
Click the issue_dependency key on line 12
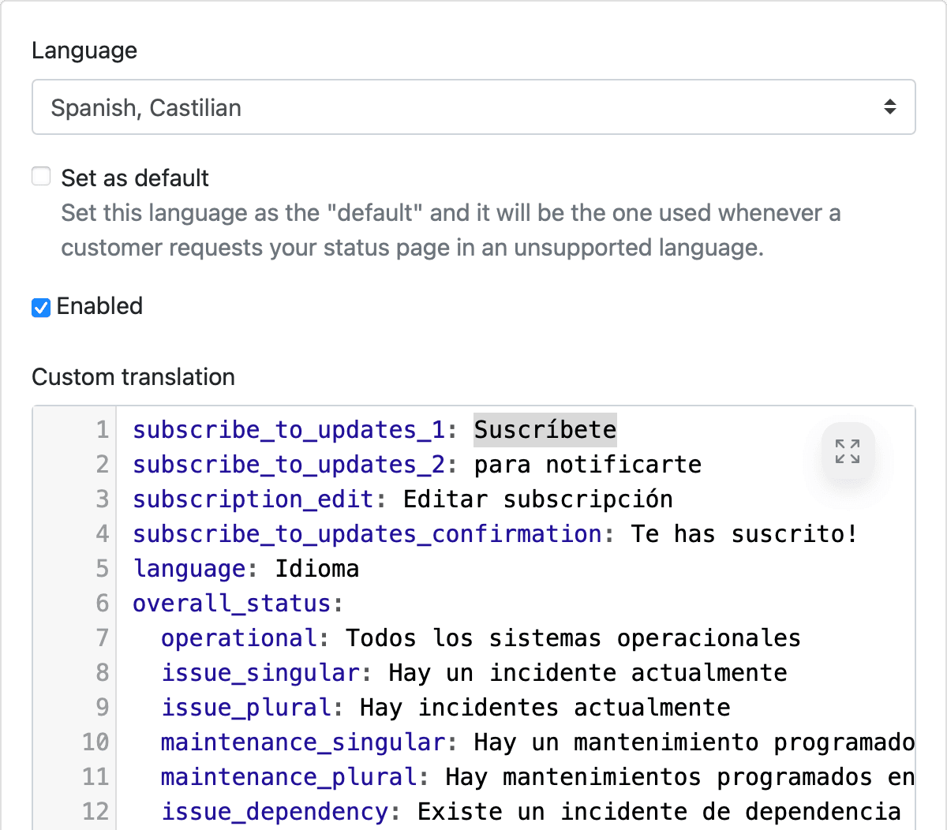(275, 812)
